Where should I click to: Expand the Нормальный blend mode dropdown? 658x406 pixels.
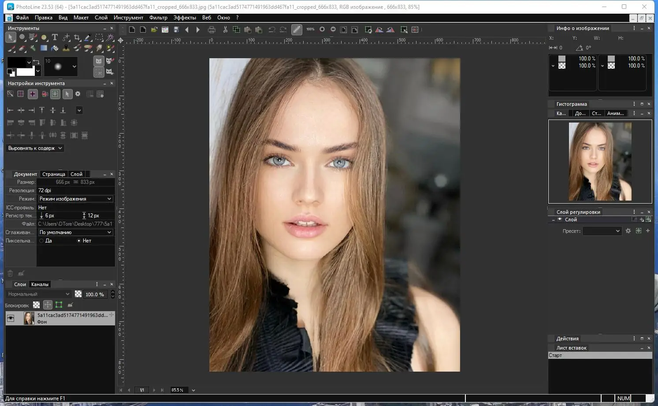coord(39,294)
